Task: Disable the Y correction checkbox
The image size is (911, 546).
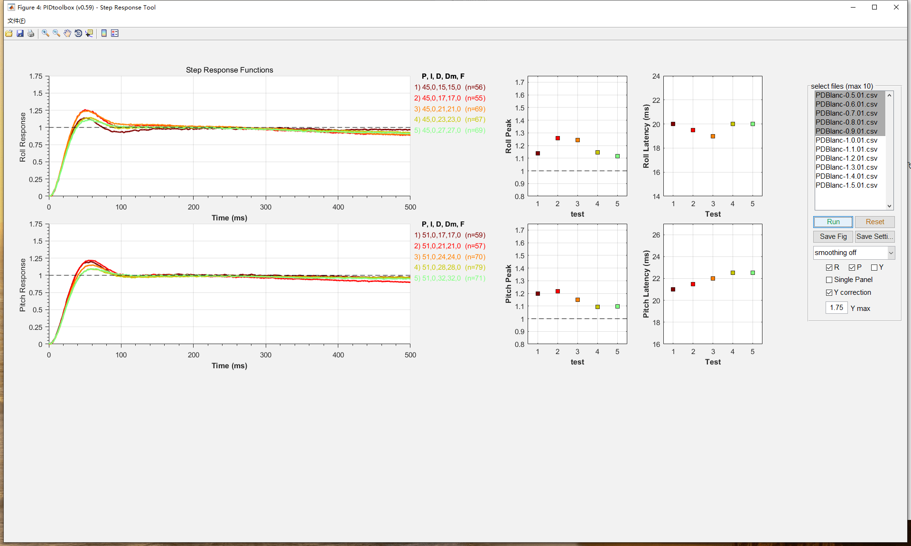Action: (x=829, y=292)
